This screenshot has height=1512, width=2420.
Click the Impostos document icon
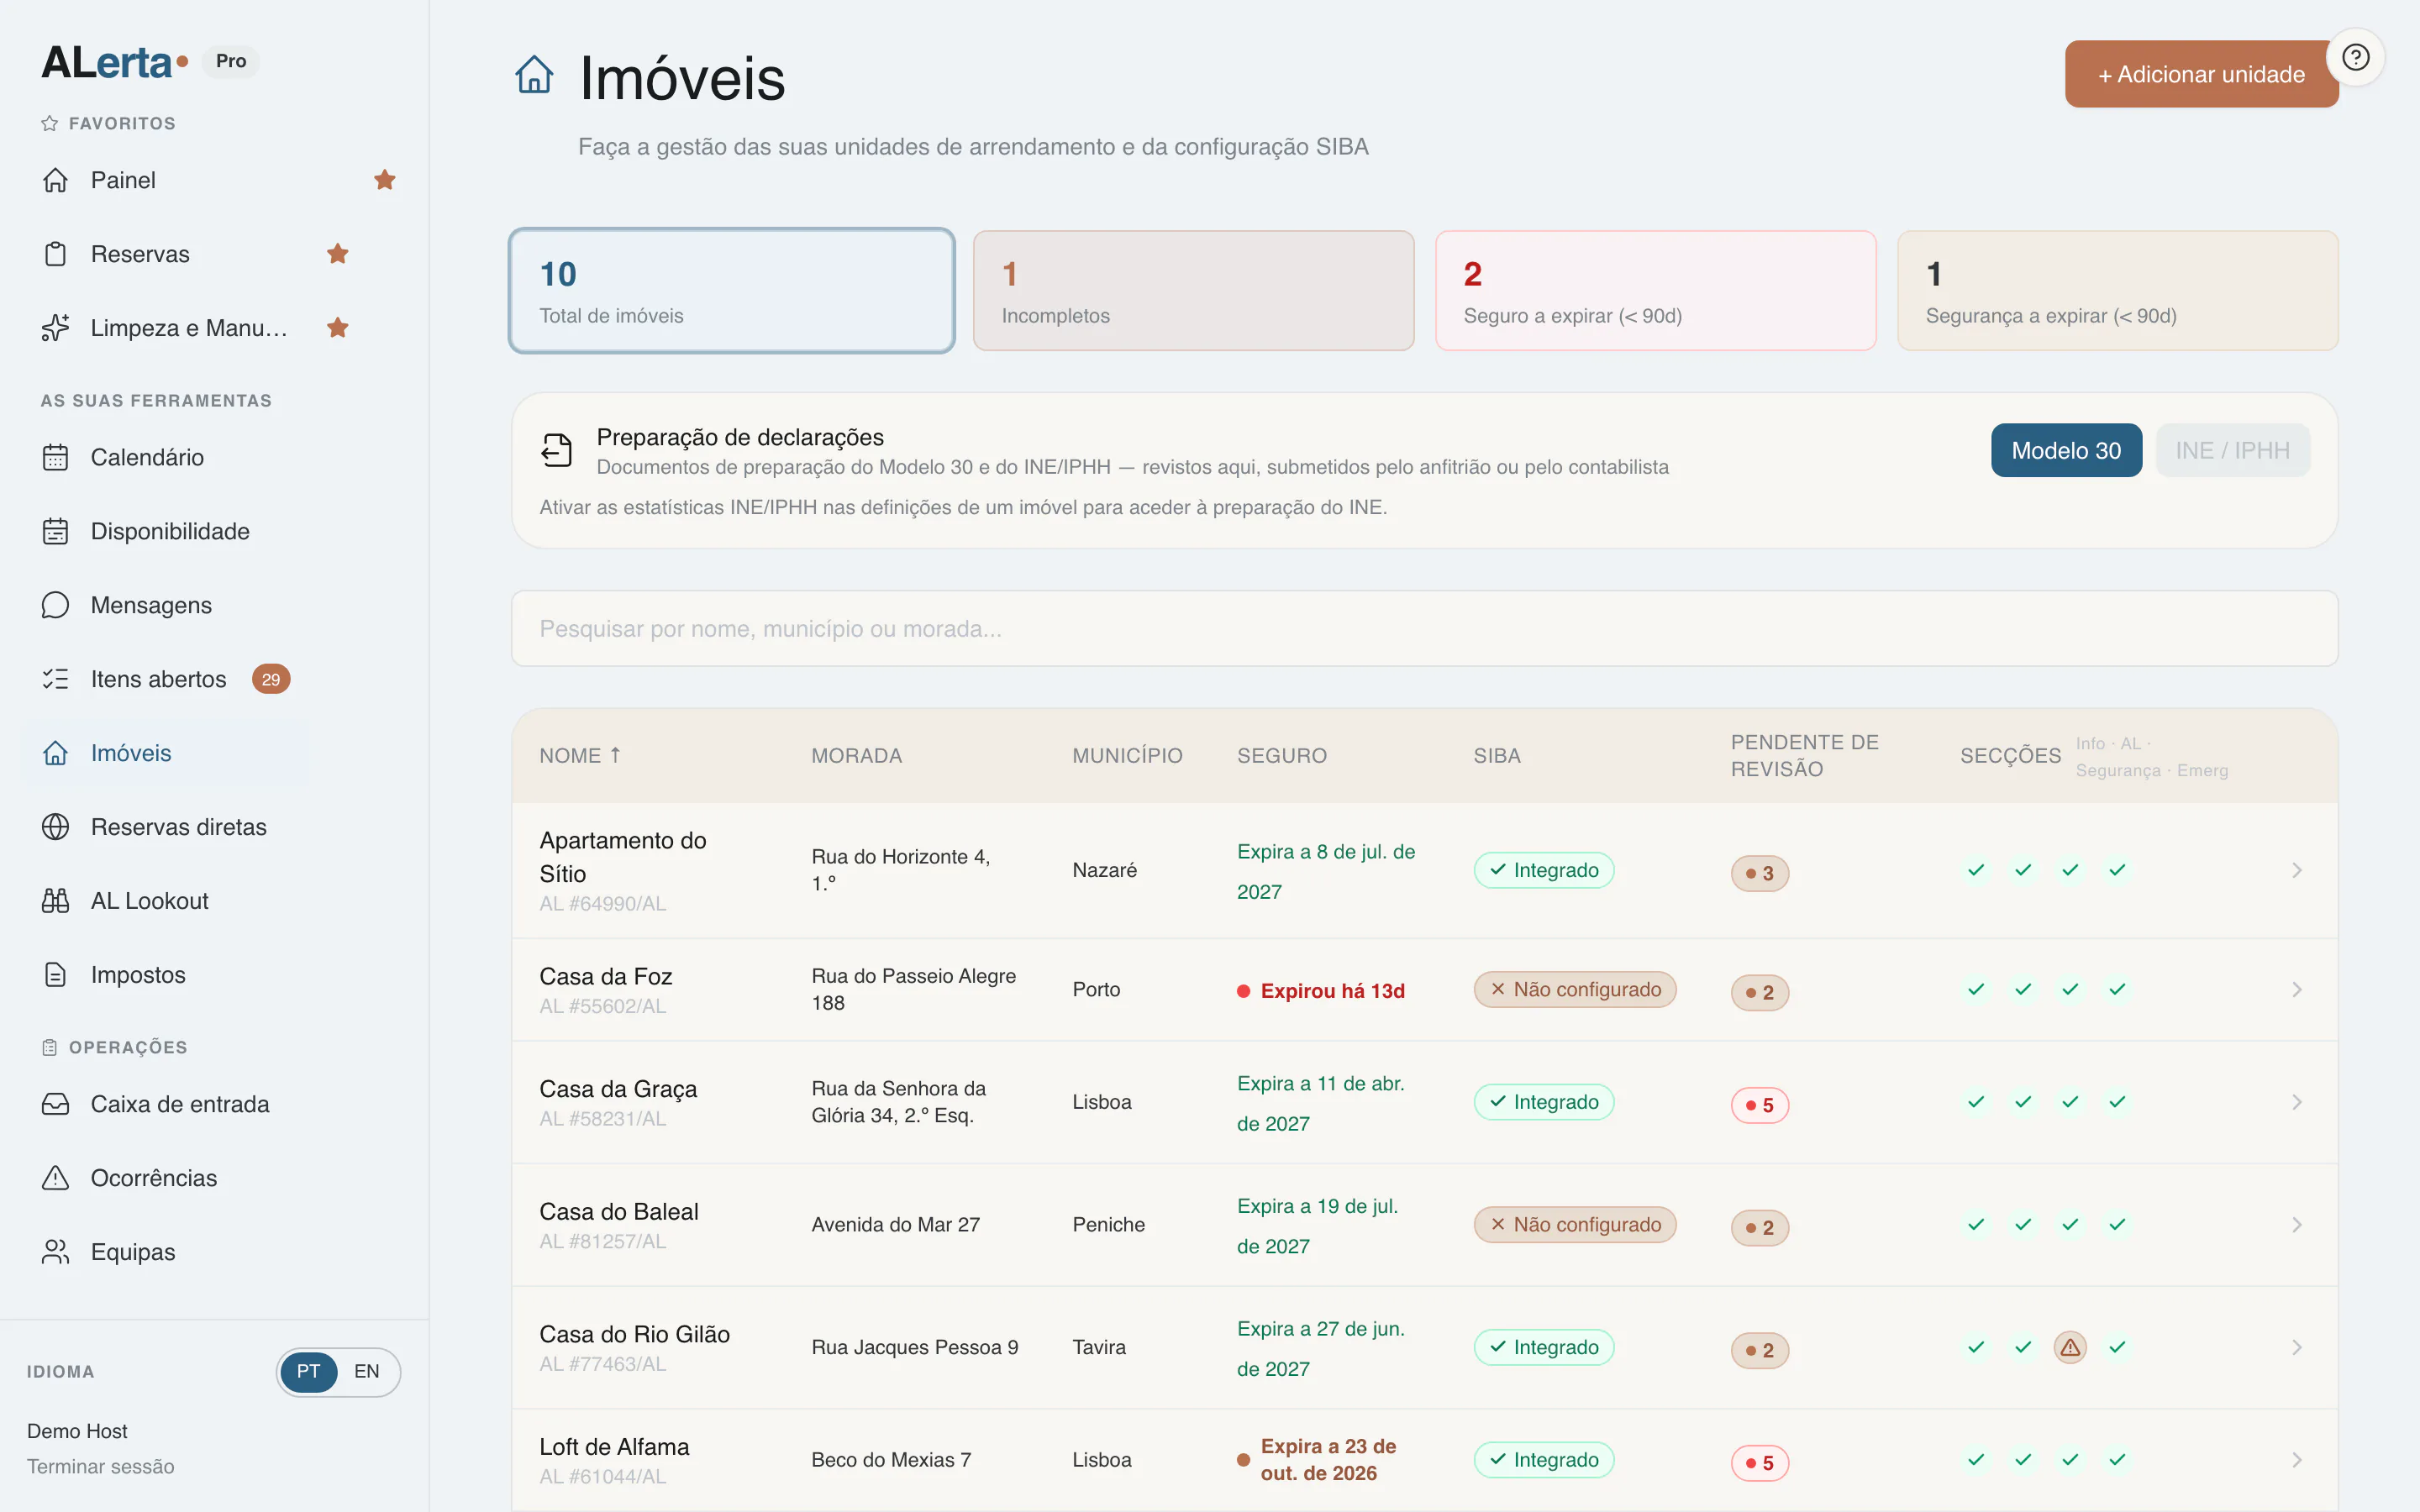pyautogui.click(x=56, y=975)
